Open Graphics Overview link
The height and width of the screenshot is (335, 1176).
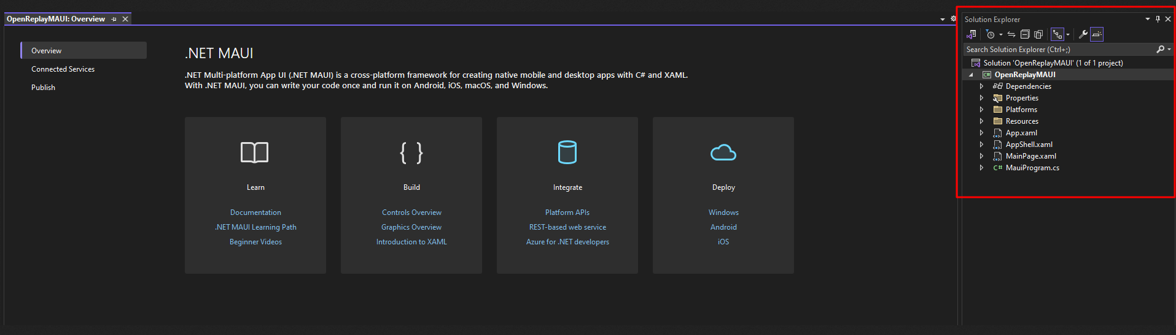click(x=411, y=227)
